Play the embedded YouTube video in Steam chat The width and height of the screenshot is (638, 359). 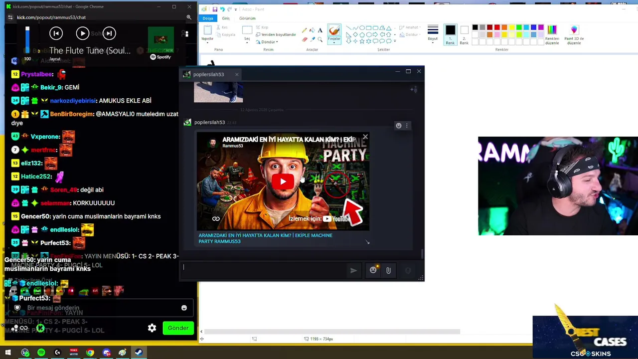pos(283,181)
